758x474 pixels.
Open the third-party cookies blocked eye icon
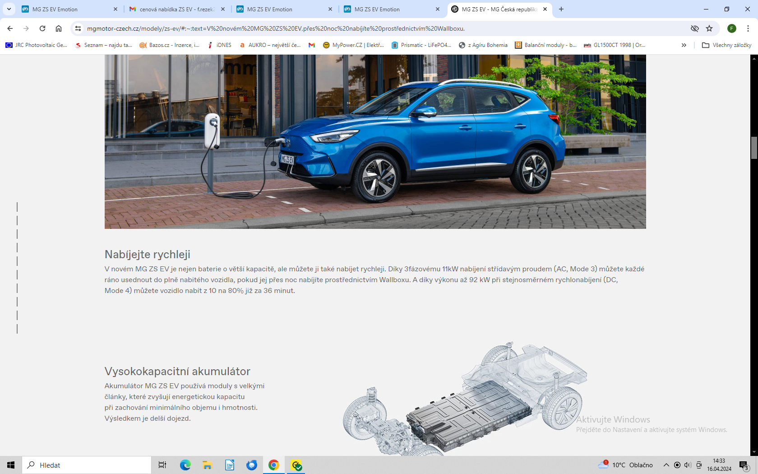click(x=695, y=28)
